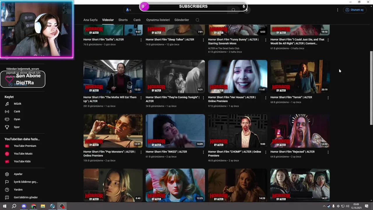Open options menu for "Terroir" video
Image resolution: width=373 pixels, height=210 pixels.
(328, 98)
